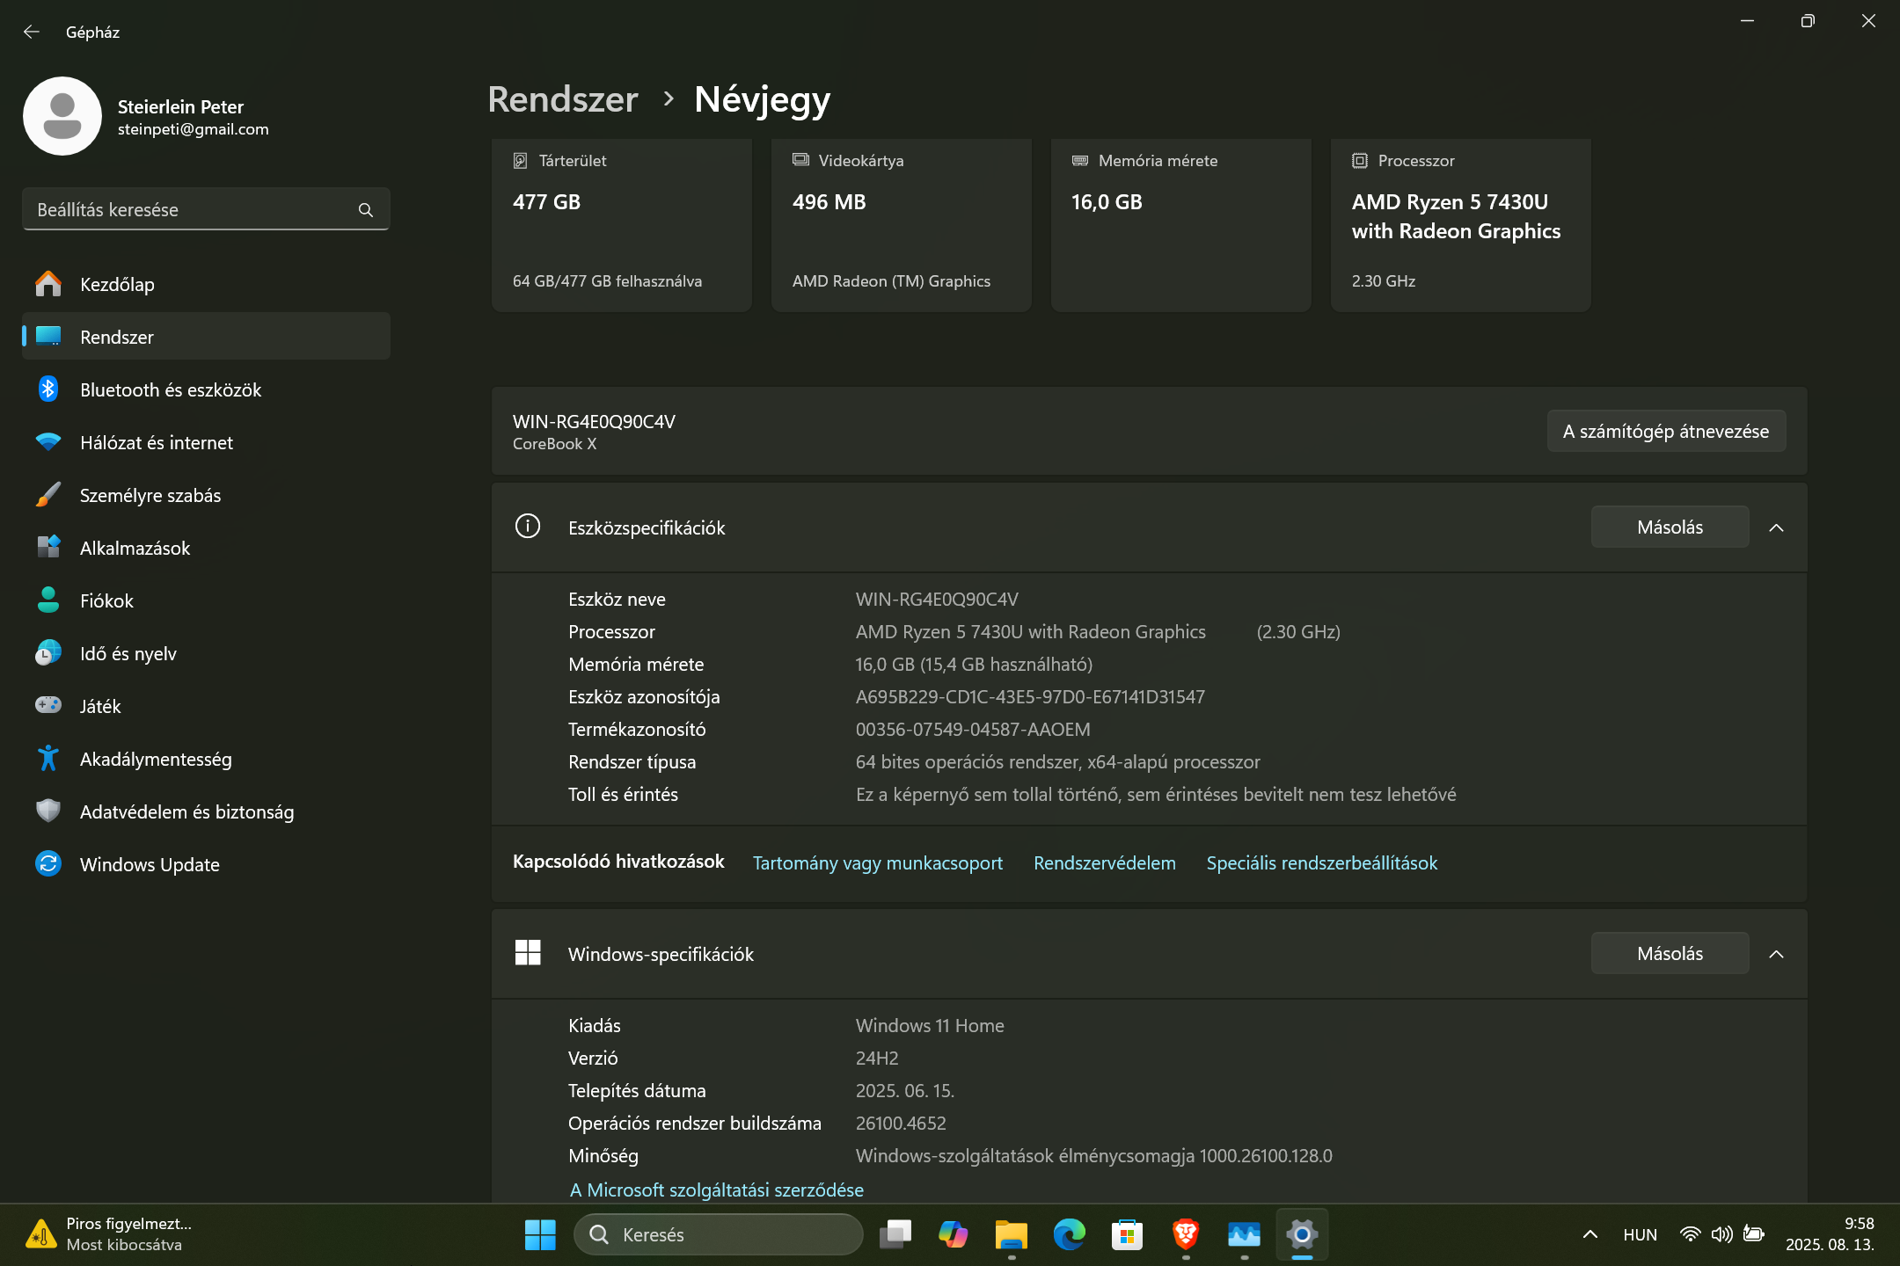Copy device specifications with Másolás button
Viewport: 1900px width, 1266px height.
1670,527
